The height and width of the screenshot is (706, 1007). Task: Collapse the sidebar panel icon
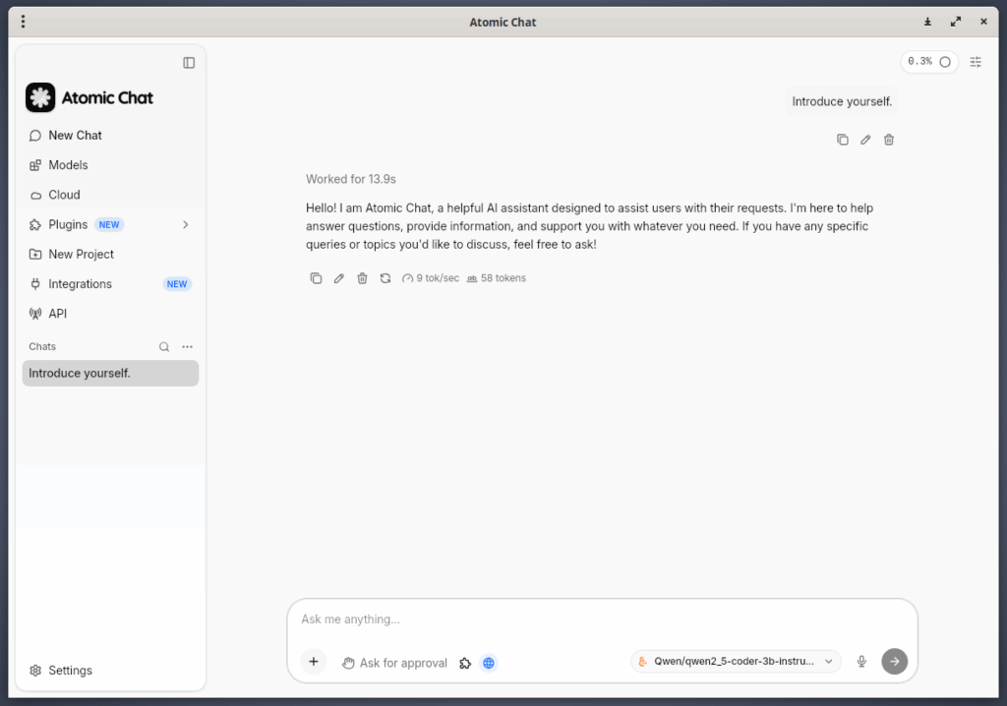(x=189, y=62)
